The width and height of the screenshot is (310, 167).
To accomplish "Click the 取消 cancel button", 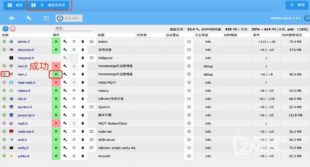I will pyautogui.click(x=297, y=5).
